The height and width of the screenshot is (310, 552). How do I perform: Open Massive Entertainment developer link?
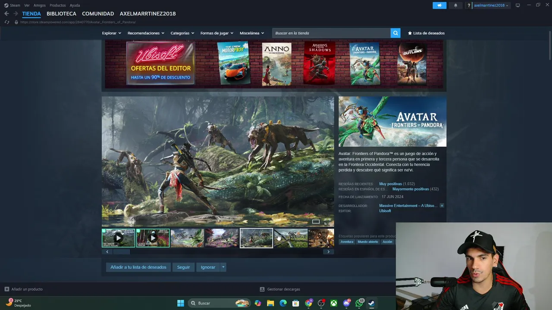pyautogui.click(x=408, y=206)
